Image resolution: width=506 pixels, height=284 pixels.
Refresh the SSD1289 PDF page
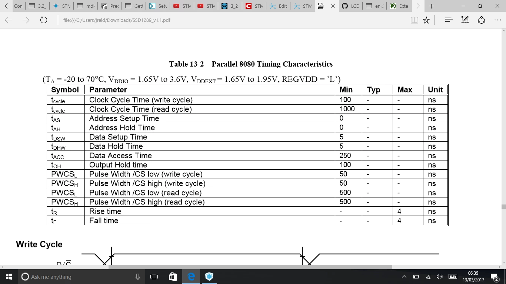click(44, 20)
